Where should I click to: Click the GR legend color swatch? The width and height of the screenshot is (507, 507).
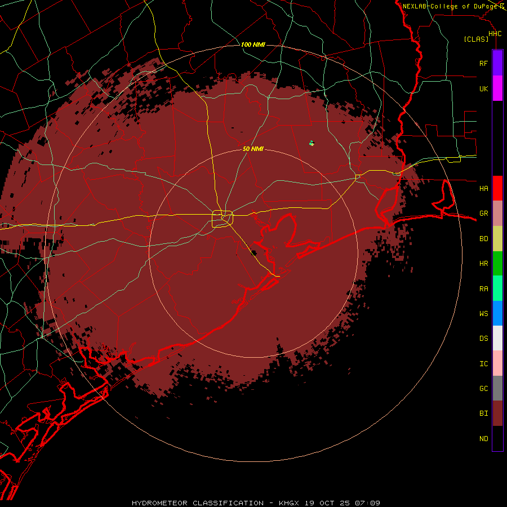tap(497, 214)
